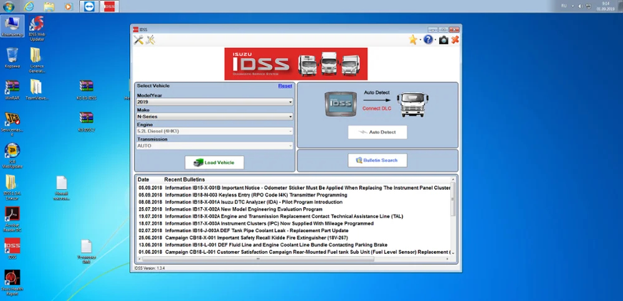Open the Engine dropdown showing 5.2L Diesel

pos(214,131)
